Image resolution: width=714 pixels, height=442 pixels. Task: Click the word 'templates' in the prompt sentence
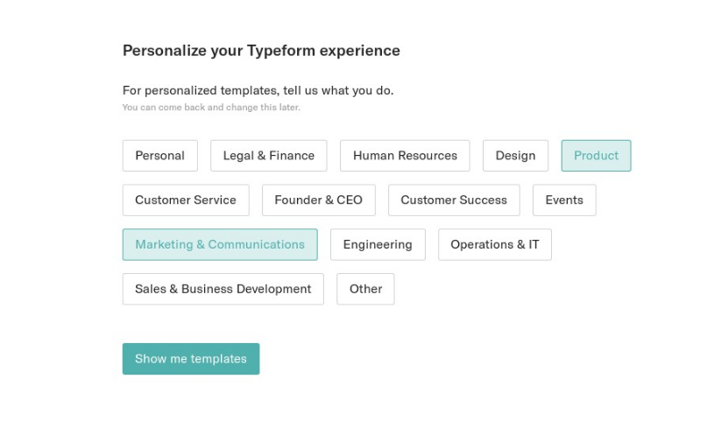[x=250, y=90]
